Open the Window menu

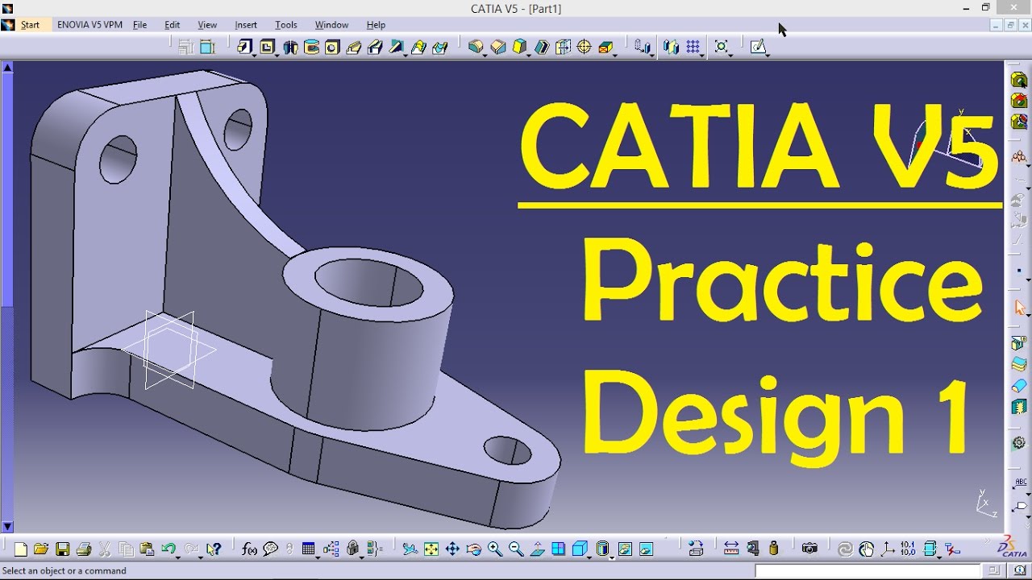coord(331,25)
